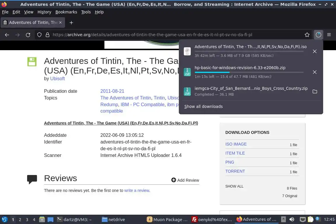Click the compatible topic link

point(112,111)
